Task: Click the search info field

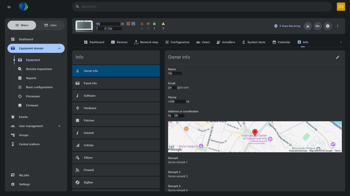Action: click(x=202, y=7)
